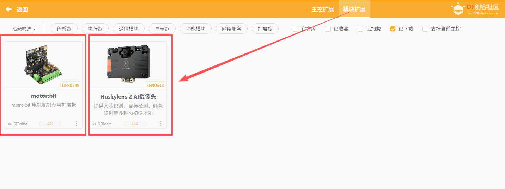Click the DF创客社区 logo
The image size is (505, 189).
tap(475, 9)
